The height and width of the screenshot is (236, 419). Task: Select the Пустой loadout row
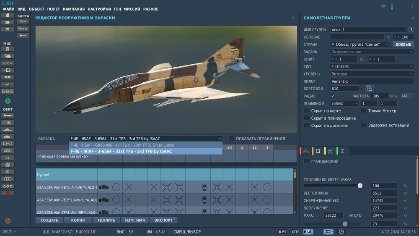pyautogui.click(x=164, y=175)
